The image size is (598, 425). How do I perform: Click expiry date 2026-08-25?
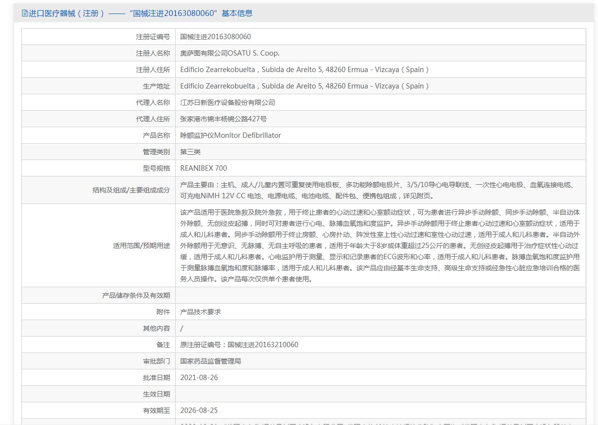point(199,410)
